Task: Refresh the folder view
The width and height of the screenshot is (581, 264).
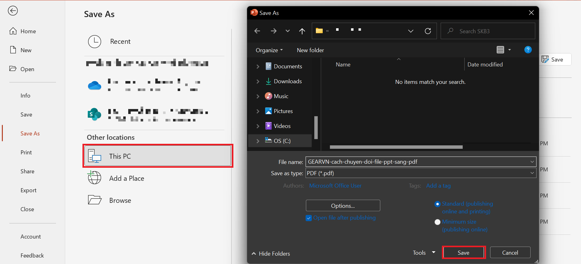Action: 428,31
